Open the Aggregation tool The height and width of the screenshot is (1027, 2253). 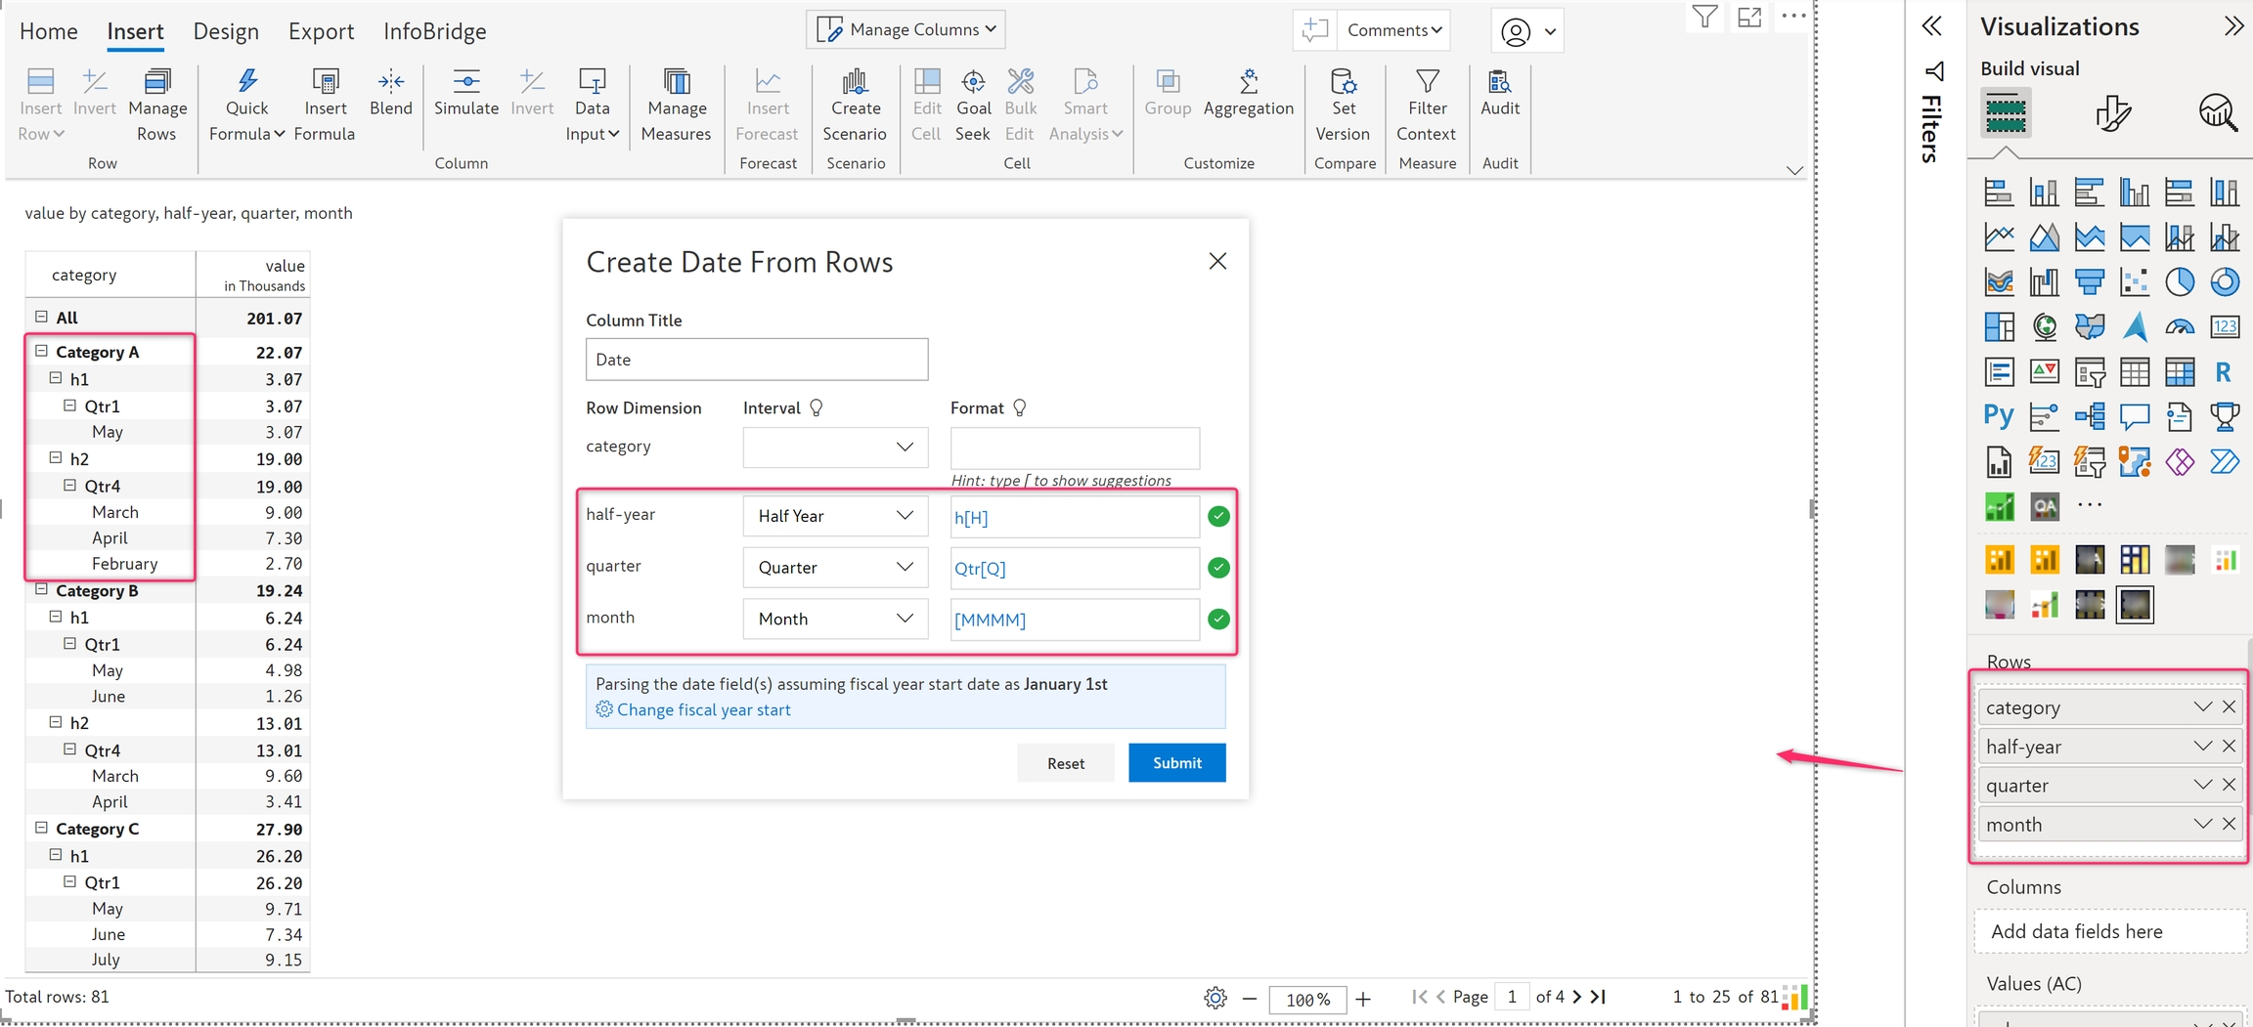[x=1248, y=82]
